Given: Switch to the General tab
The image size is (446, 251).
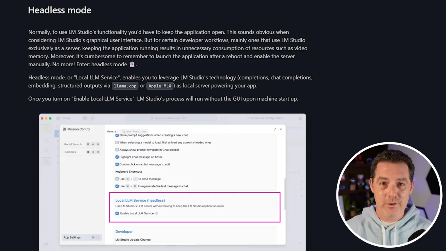Looking at the screenshot, I should pos(112,131).
